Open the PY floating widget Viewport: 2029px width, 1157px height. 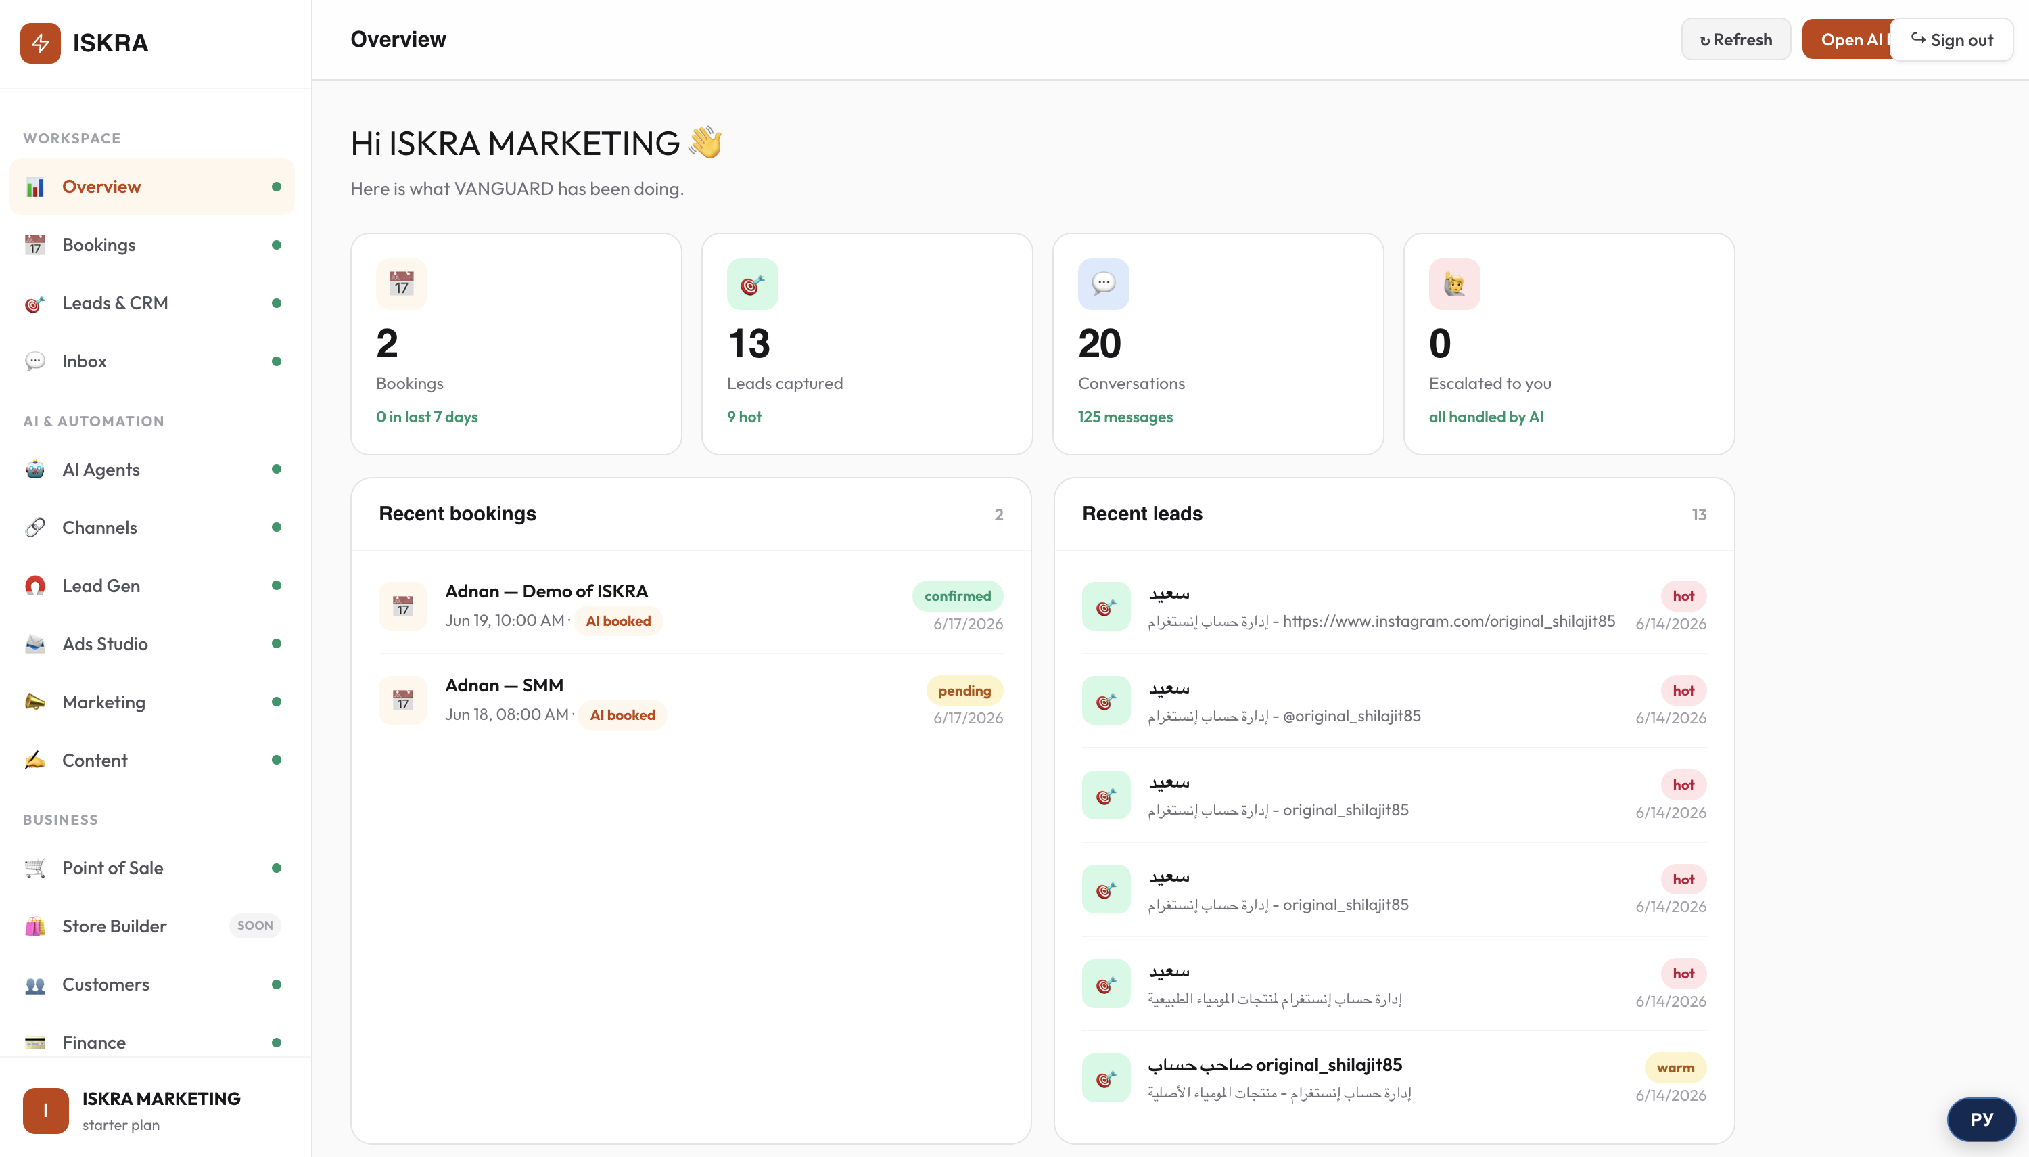1982,1119
